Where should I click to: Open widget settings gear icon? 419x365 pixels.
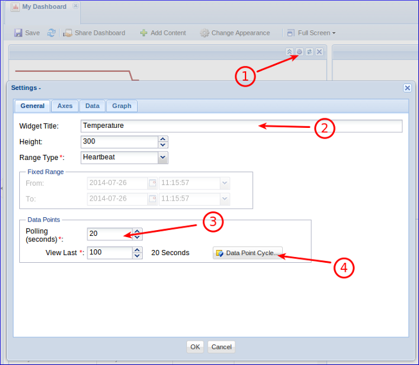299,51
